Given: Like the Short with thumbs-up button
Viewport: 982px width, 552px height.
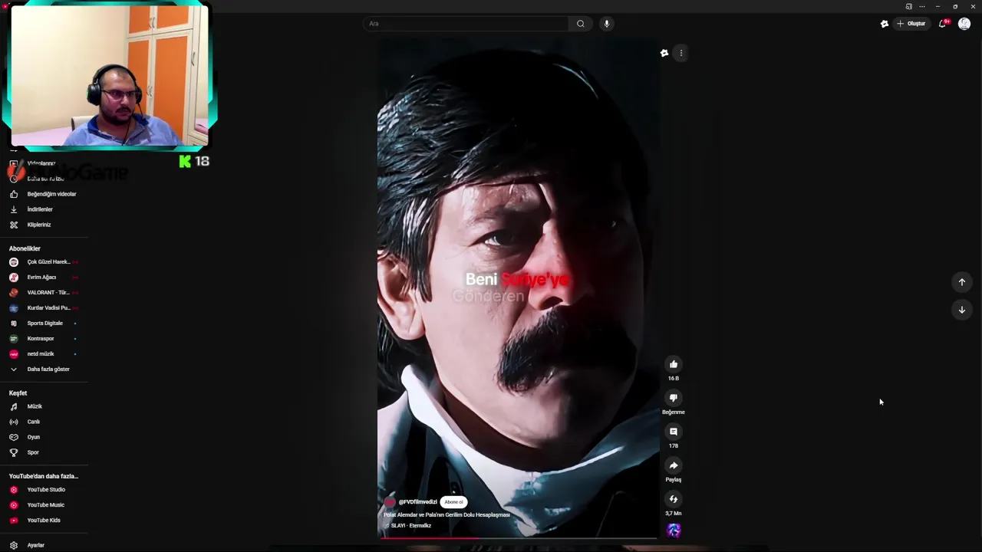Looking at the screenshot, I should pos(674,364).
